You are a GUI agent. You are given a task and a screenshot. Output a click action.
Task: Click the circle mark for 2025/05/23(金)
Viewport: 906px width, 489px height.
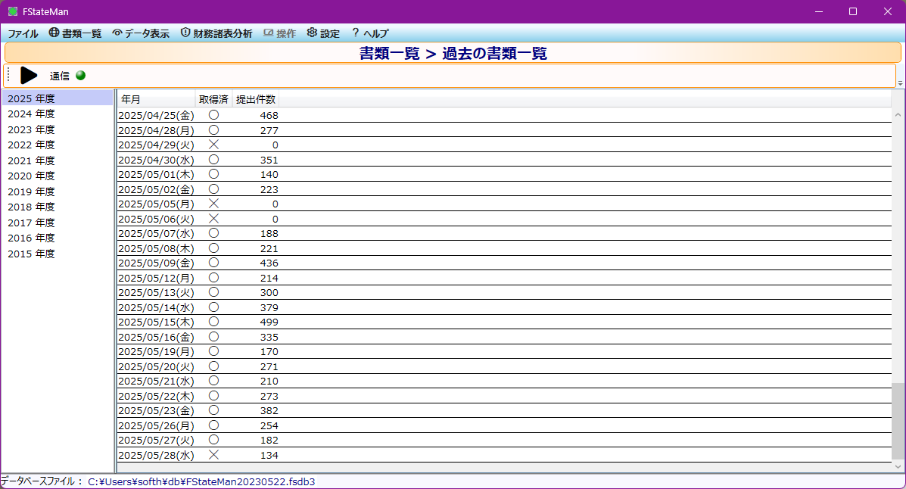213,410
